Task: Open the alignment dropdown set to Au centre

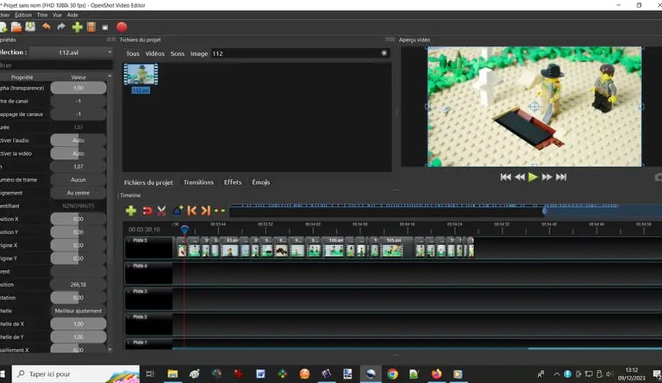Action: pos(78,193)
